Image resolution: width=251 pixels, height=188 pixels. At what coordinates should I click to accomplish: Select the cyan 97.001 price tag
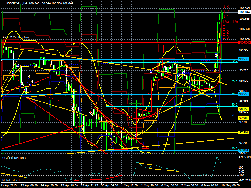(x=244, y=150)
